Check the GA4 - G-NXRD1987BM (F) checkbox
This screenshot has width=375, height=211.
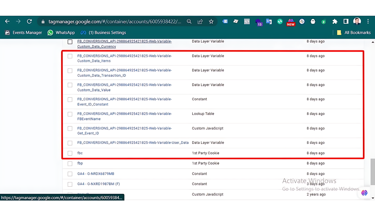70,184
